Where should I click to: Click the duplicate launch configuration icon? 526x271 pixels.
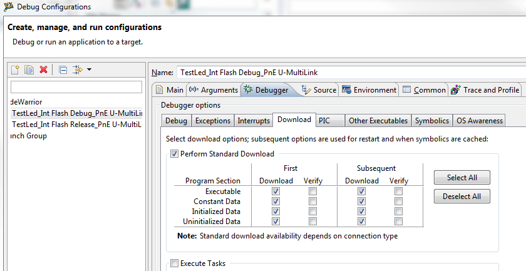point(29,69)
